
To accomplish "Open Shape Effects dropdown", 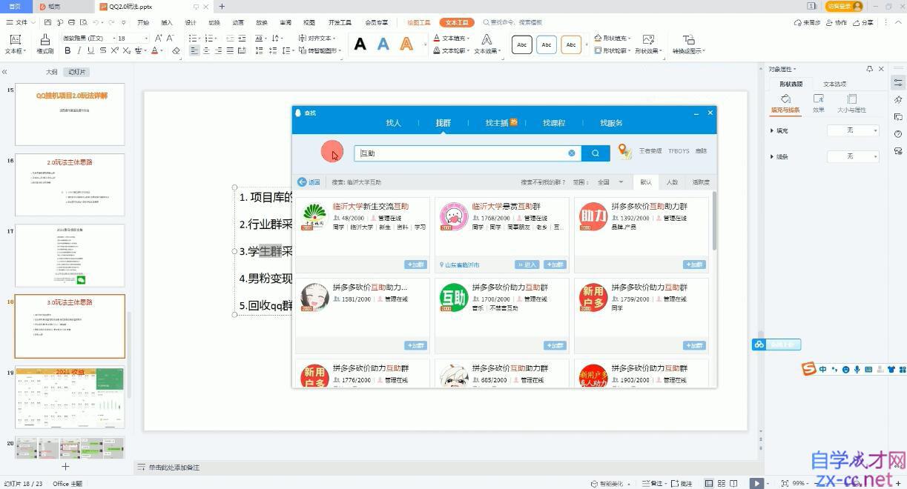I will click(x=649, y=44).
